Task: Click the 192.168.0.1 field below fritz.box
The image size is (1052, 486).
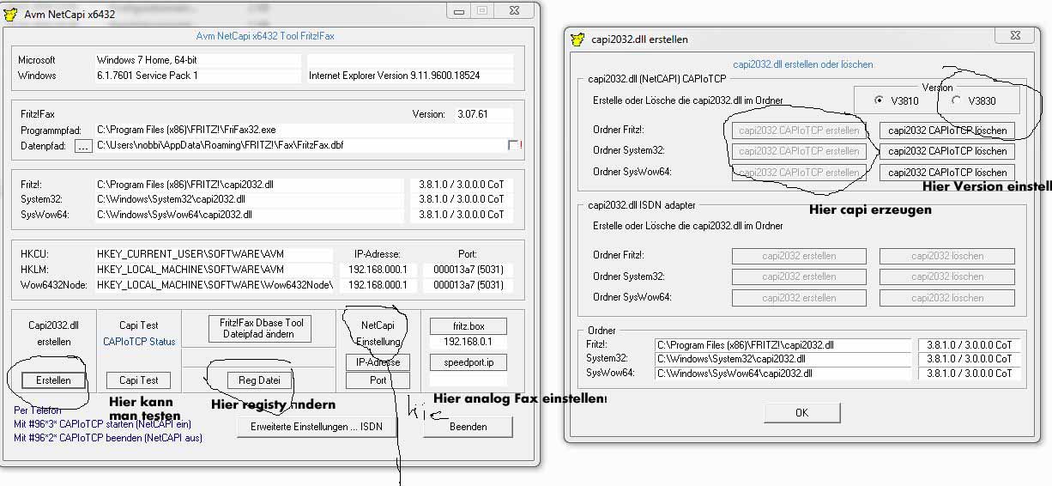Action: point(469,341)
